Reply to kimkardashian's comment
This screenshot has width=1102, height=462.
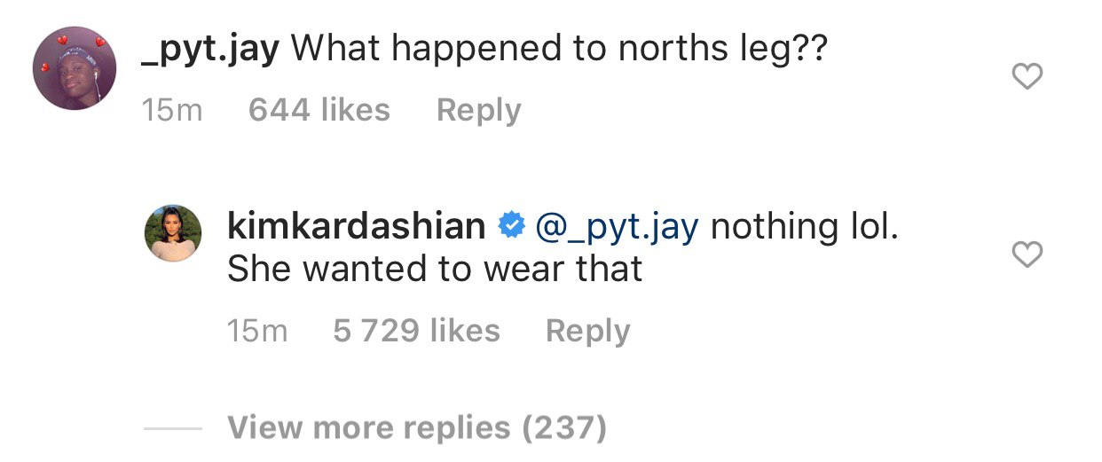pos(587,331)
